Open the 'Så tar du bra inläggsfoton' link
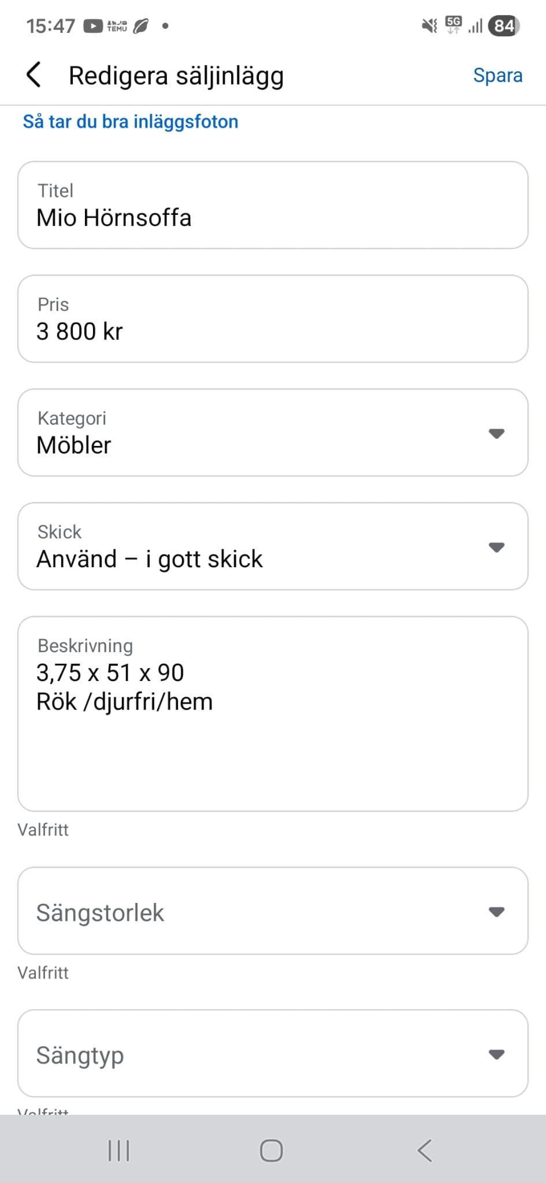Viewport: 546px width, 1183px height. pos(131,122)
